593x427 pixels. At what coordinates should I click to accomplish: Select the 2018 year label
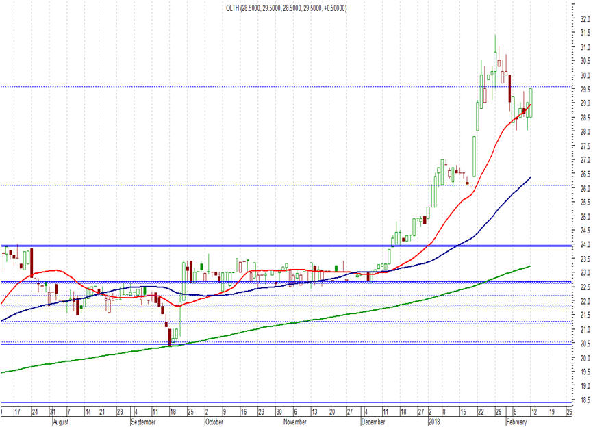[434, 422]
